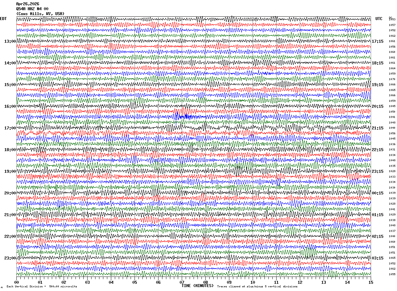Click the 20:15 UTC time label
This screenshot has height=291, width=397.
pyautogui.click(x=378, y=106)
